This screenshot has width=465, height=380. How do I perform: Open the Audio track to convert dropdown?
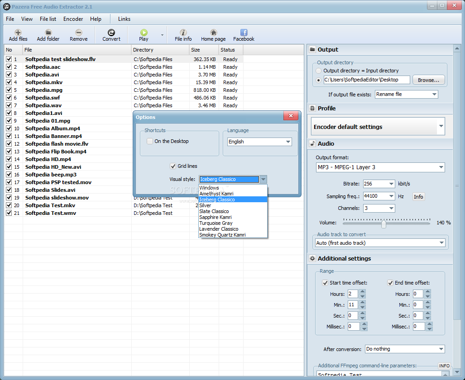pyautogui.click(x=380, y=243)
